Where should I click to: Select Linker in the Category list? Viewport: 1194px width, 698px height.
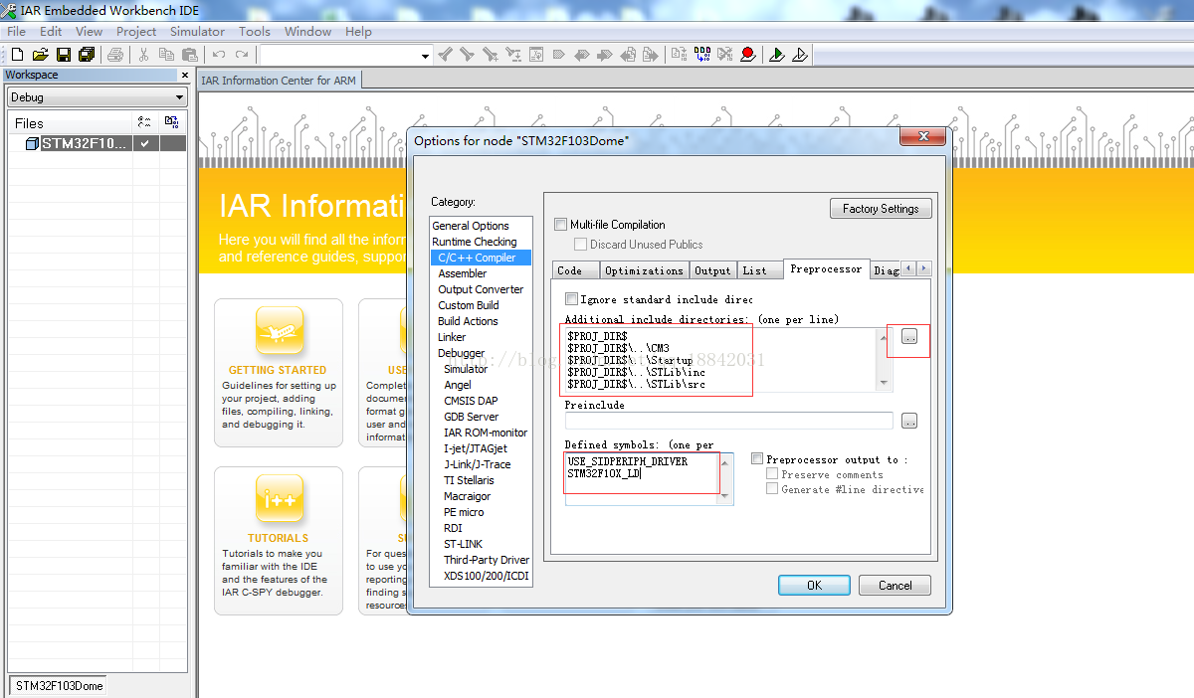click(452, 337)
